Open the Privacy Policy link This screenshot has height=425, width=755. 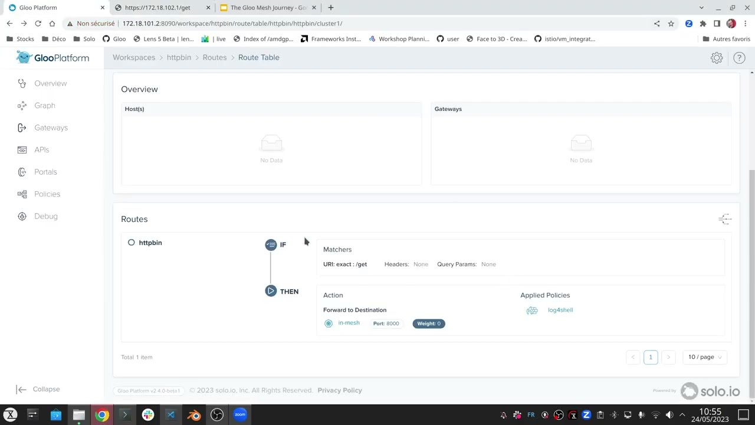coord(340,390)
